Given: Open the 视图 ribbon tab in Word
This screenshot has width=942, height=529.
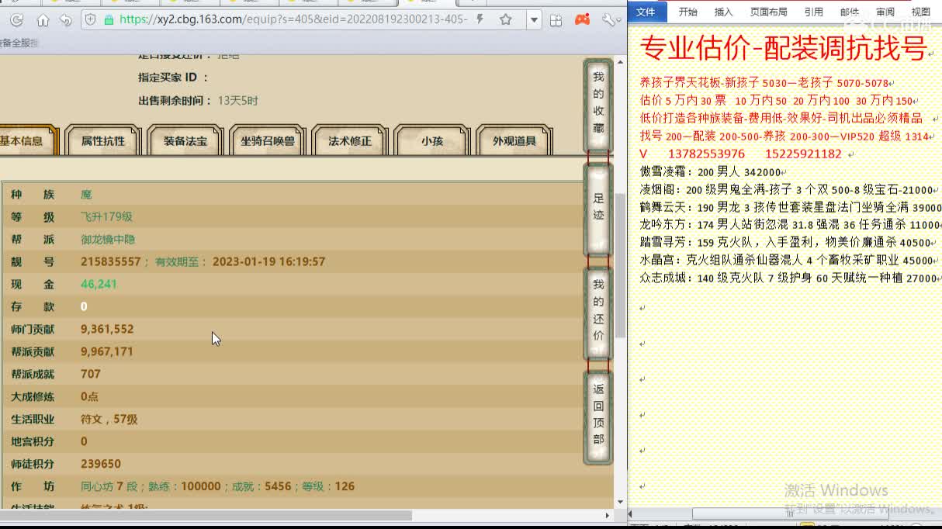Looking at the screenshot, I should [920, 12].
